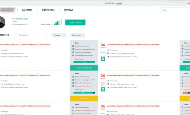Screen dimensions: 190x115
Task: Click the 100% readiness progress bar
Action: [x=84, y=62]
